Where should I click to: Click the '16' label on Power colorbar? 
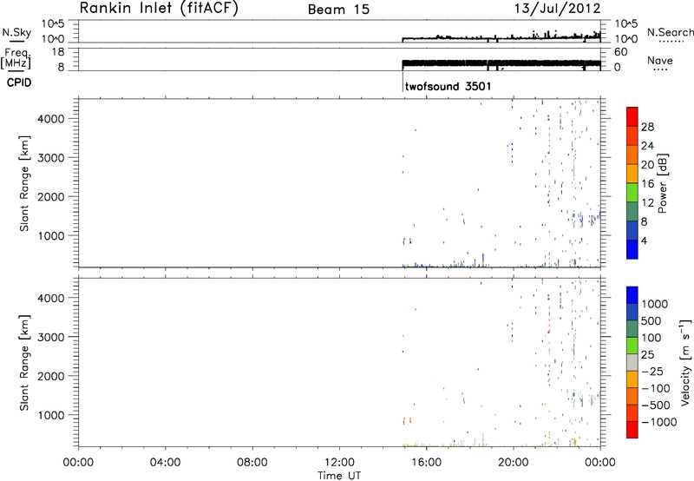click(x=648, y=184)
